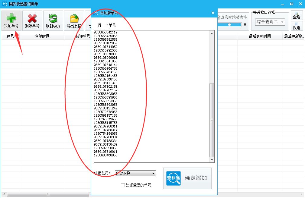Open the 快递公司 courier dropdown set to 自动识别
This screenshot has width=305, height=198.
[x=135, y=173]
